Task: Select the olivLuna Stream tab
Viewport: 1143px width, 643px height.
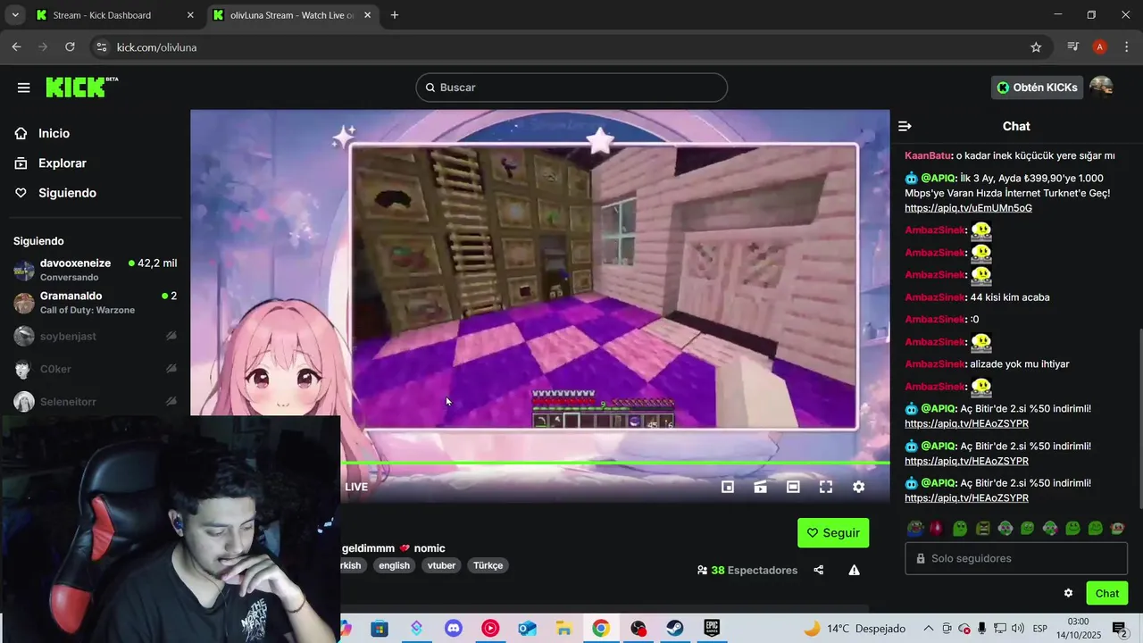Action: [x=291, y=15]
